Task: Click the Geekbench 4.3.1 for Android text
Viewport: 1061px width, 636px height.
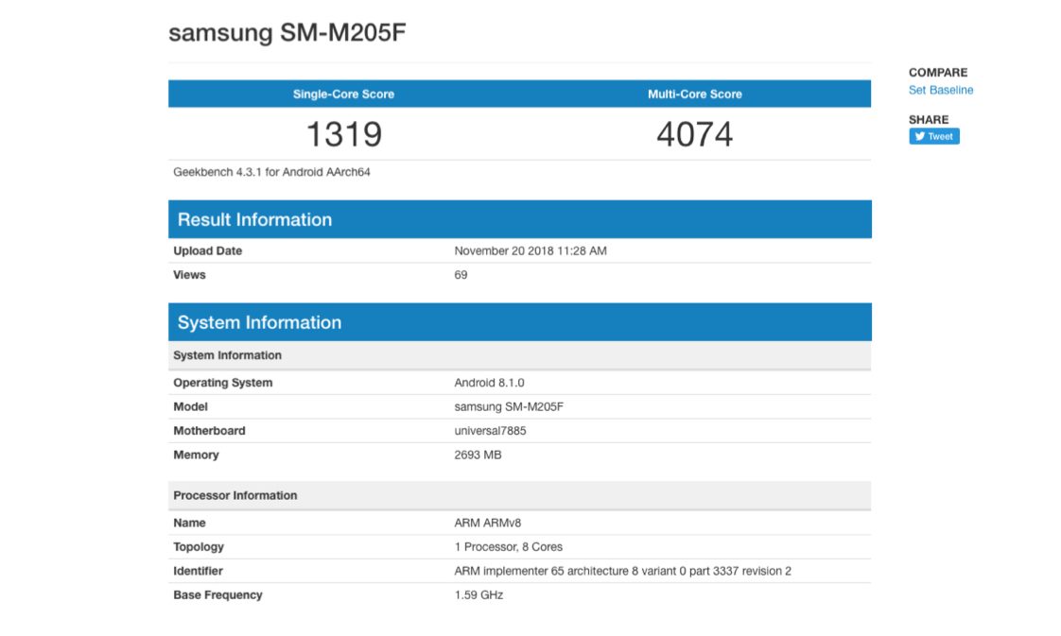Action: 271,172
